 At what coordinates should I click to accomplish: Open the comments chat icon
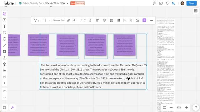click(154, 3)
